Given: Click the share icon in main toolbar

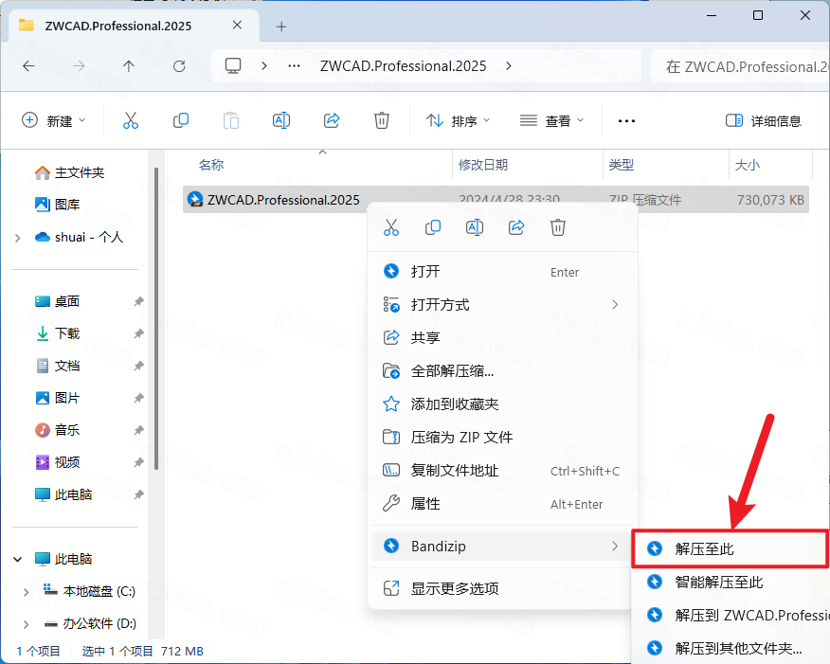Looking at the screenshot, I should click(332, 120).
